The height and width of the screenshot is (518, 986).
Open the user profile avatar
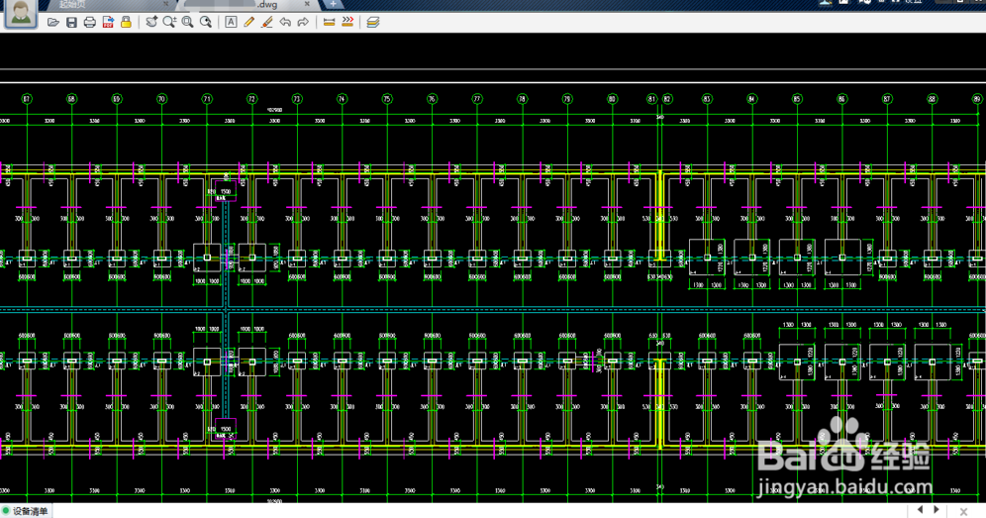20,13
